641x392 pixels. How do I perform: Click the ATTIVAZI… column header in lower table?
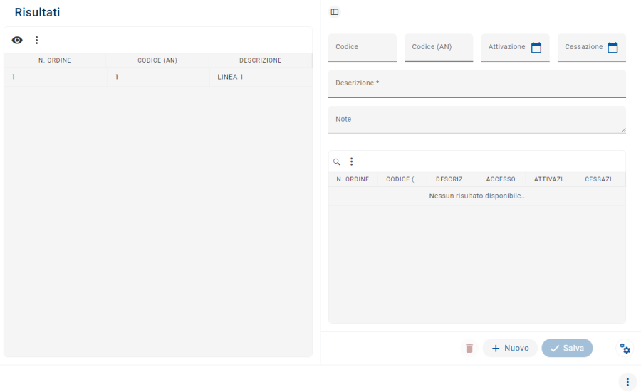[551, 180]
